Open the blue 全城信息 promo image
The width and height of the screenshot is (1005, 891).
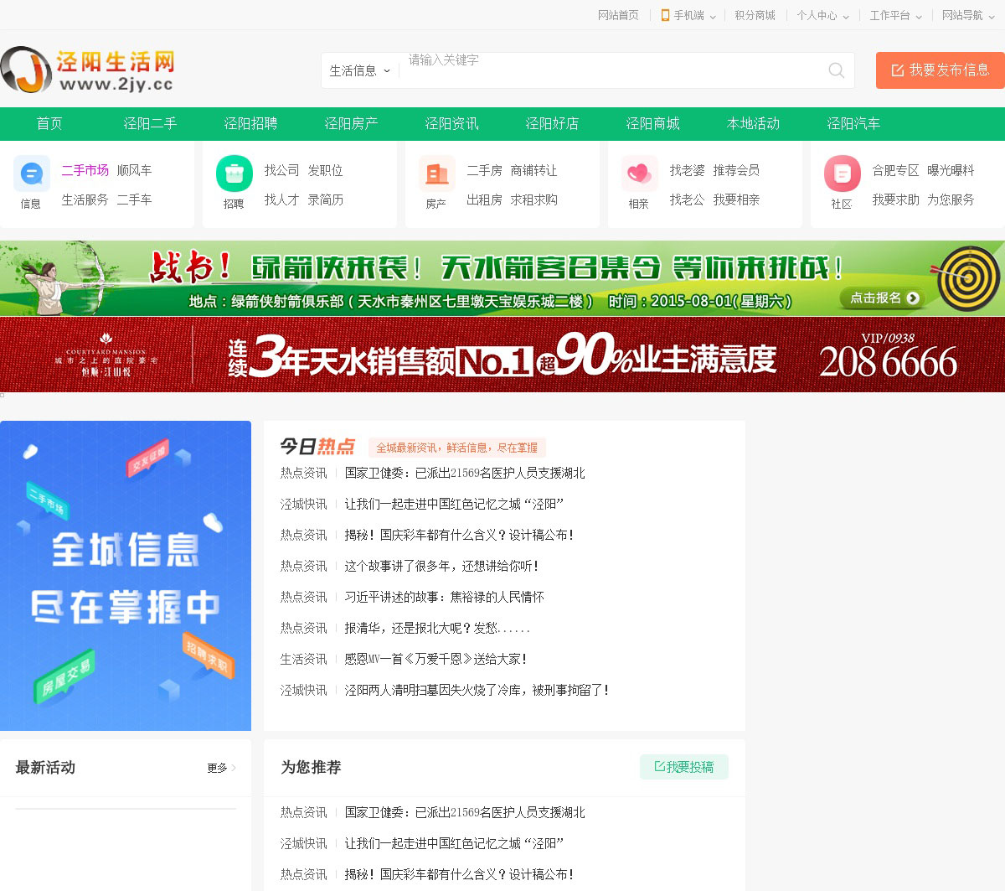[x=126, y=576]
